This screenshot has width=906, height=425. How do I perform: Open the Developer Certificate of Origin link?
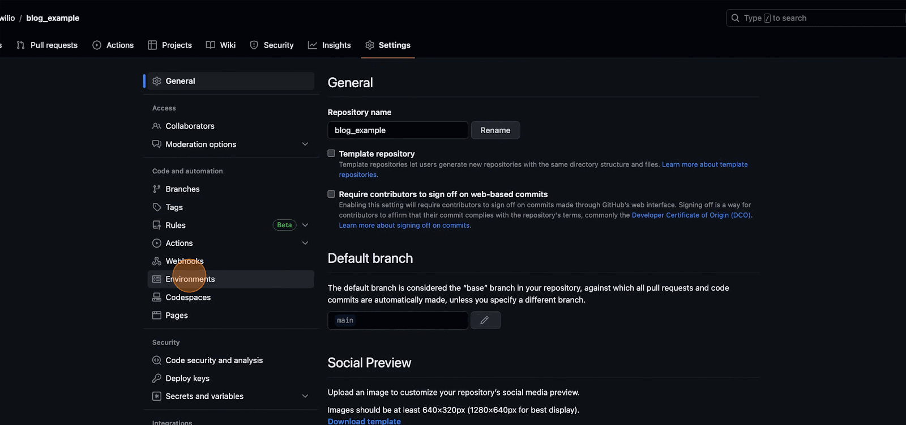coord(691,215)
